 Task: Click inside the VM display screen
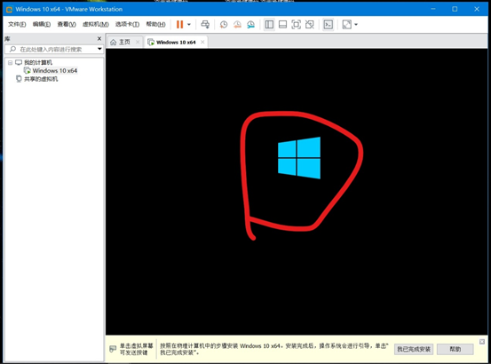tap(297, 192)
